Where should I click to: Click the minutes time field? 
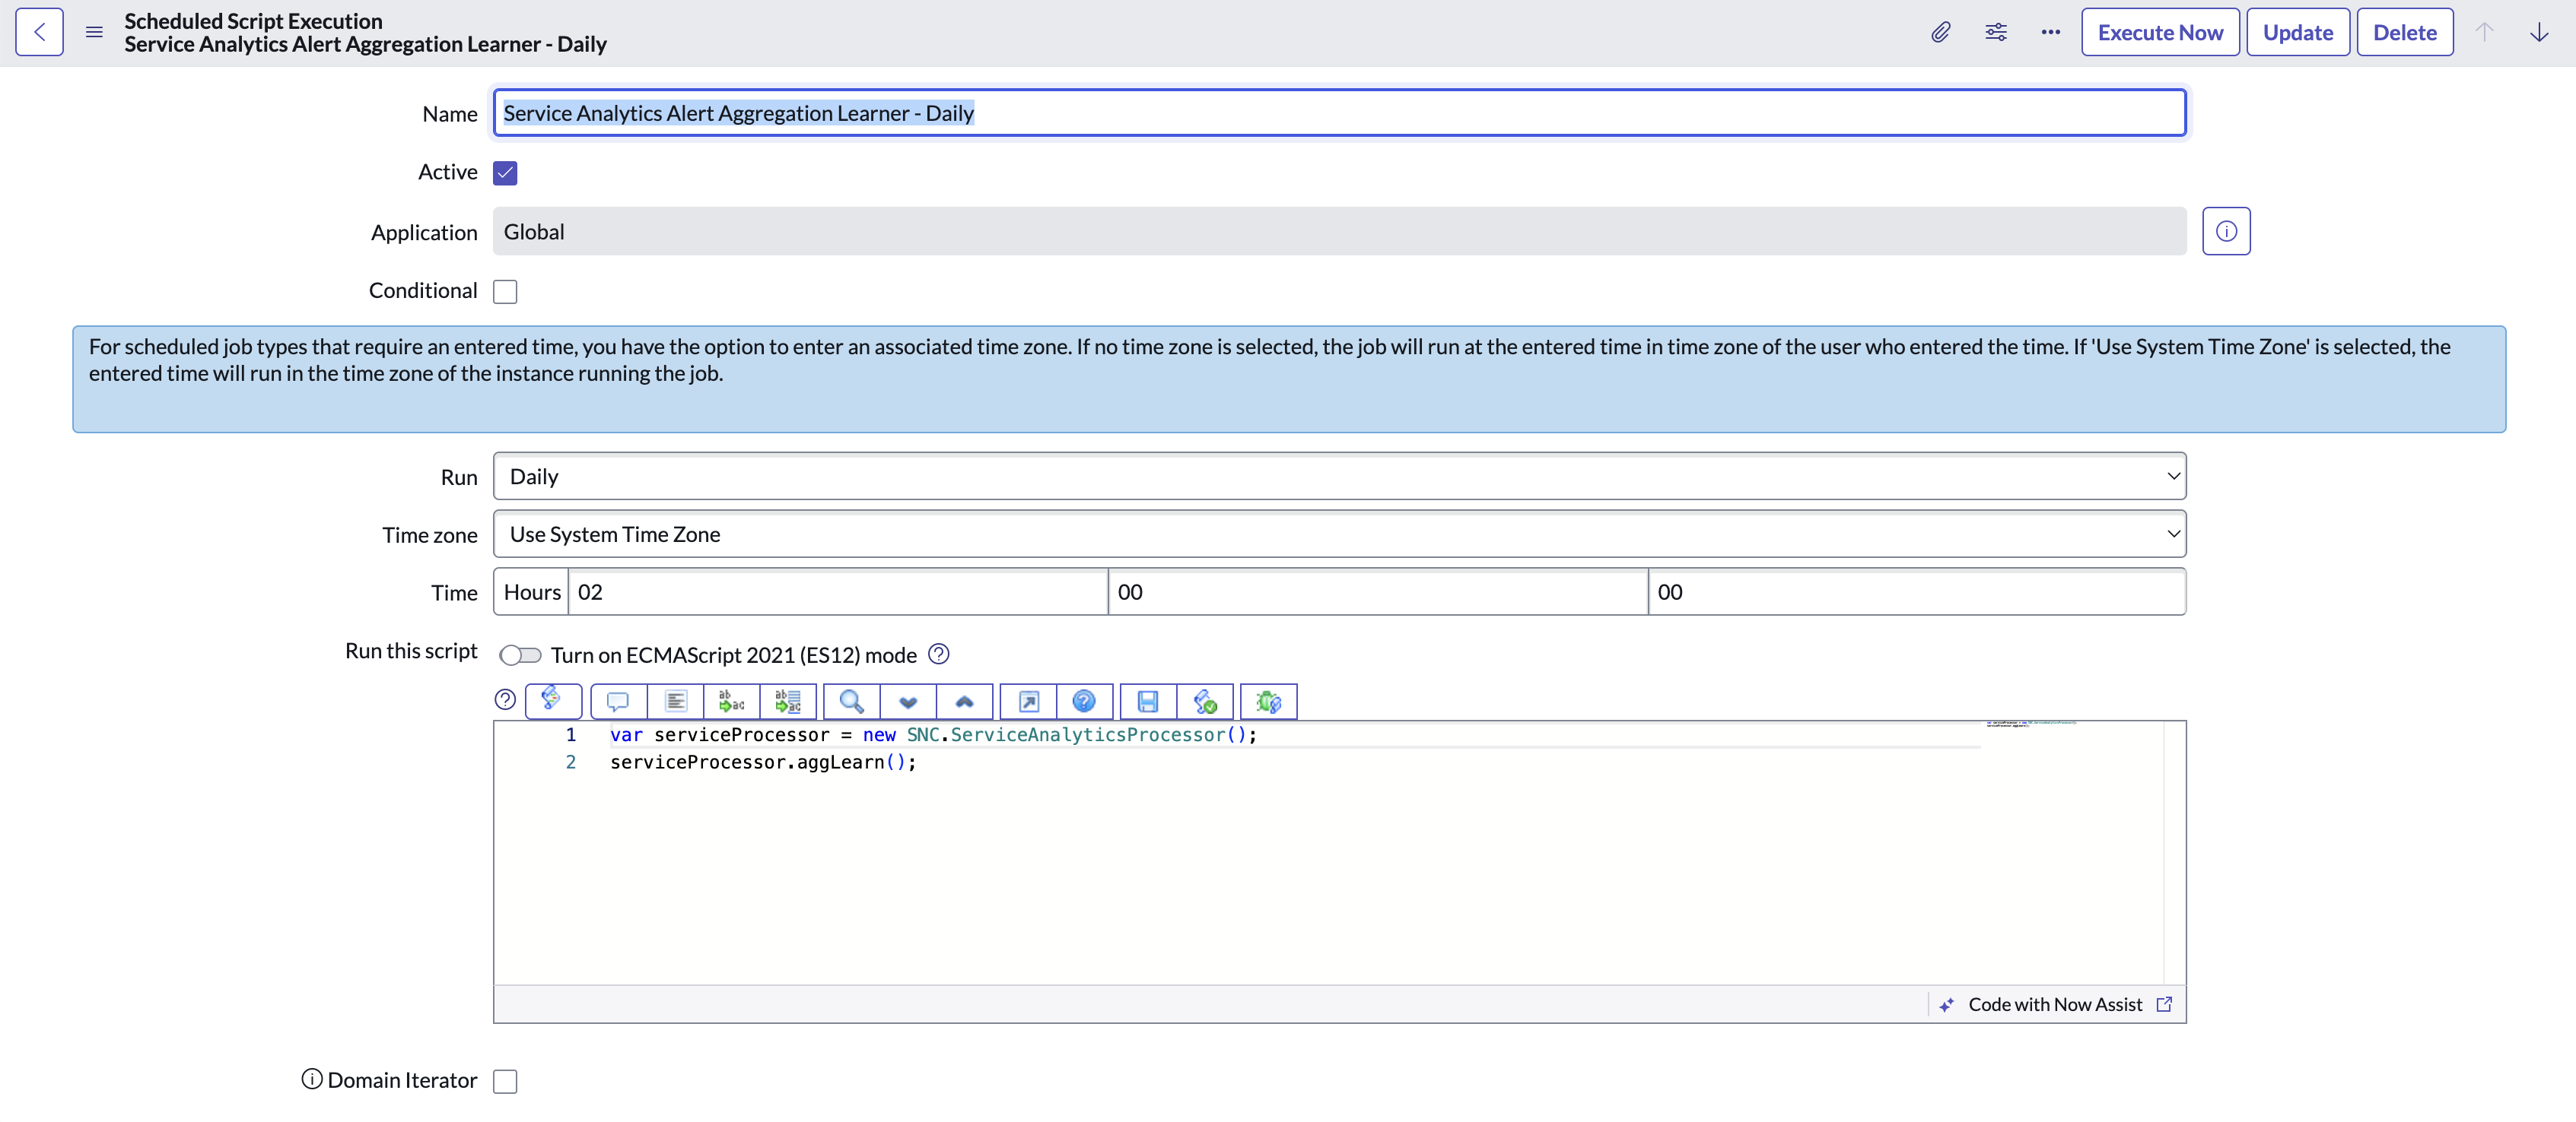tap(1378, 592)
